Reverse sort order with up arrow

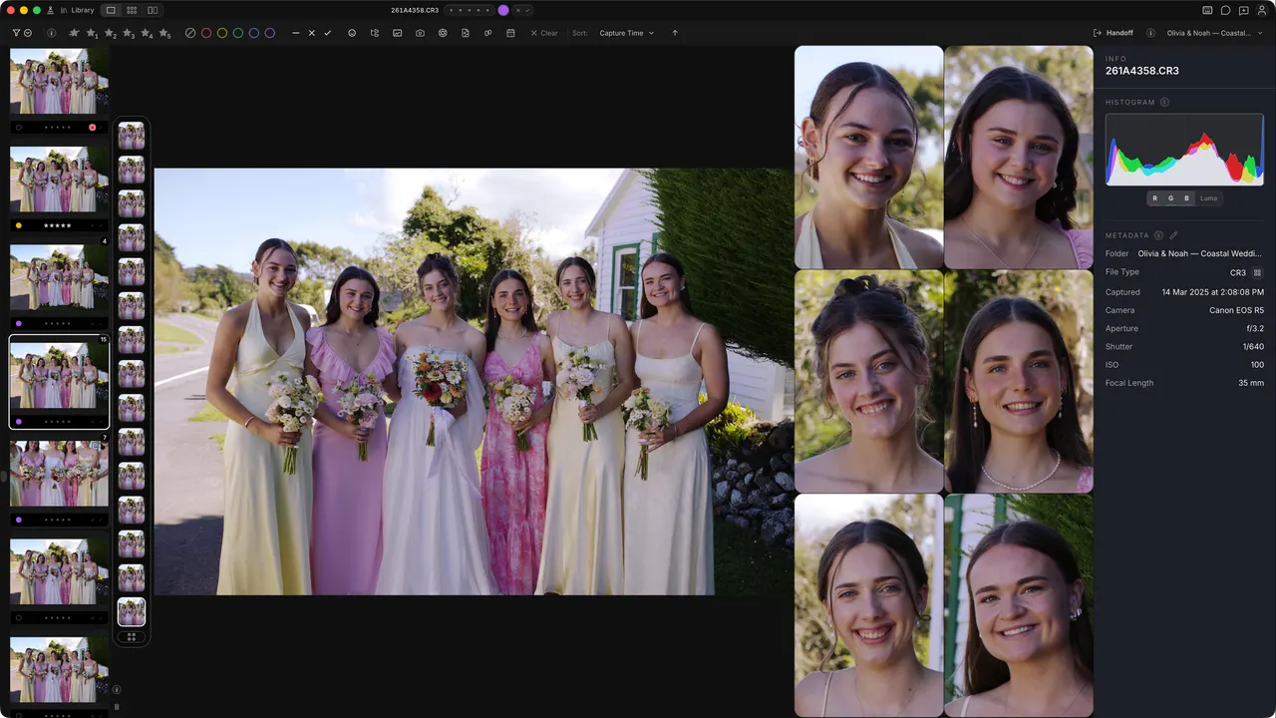point(675,33)
